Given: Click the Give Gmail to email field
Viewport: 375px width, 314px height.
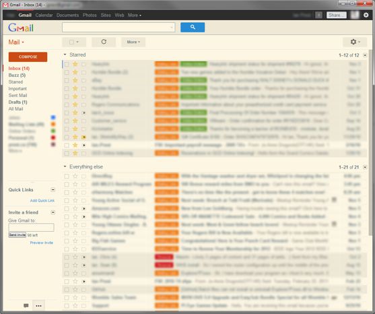Looking at the screenshot, I should click(x=31, y=227).
